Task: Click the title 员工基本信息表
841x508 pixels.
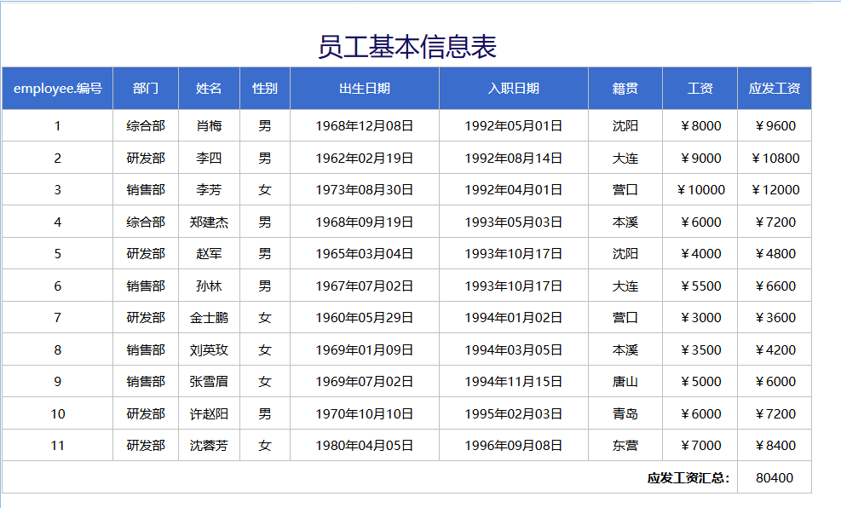Action: [x=407, y=47]
